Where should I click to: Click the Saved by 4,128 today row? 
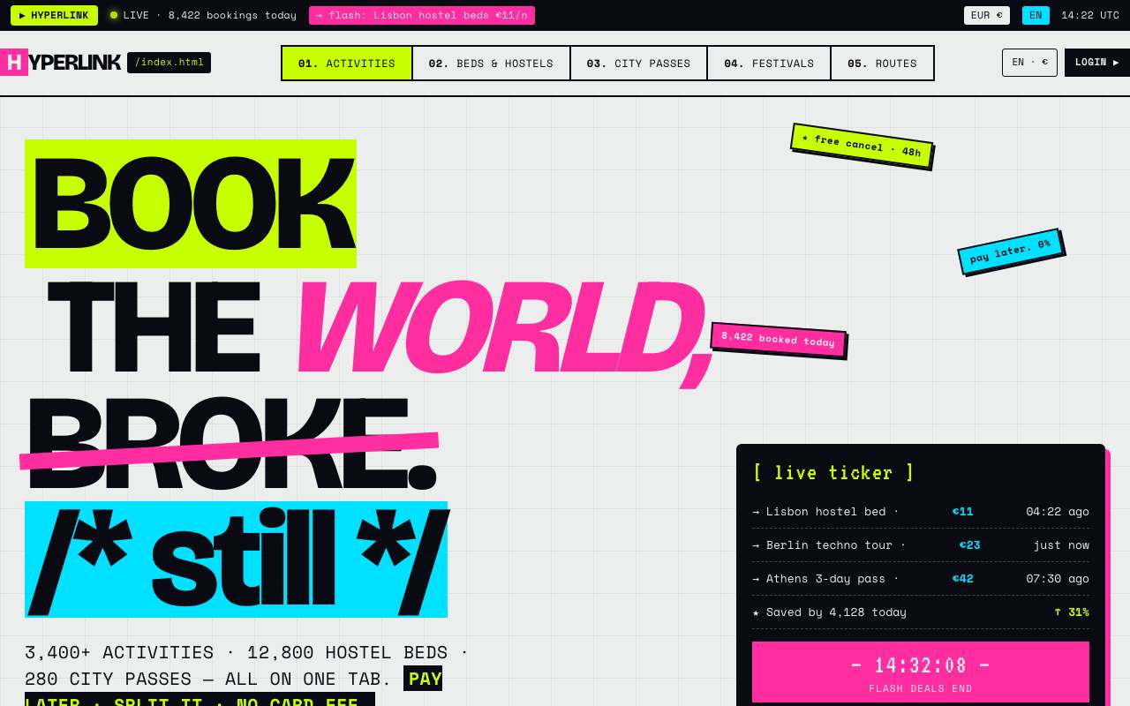921,612
